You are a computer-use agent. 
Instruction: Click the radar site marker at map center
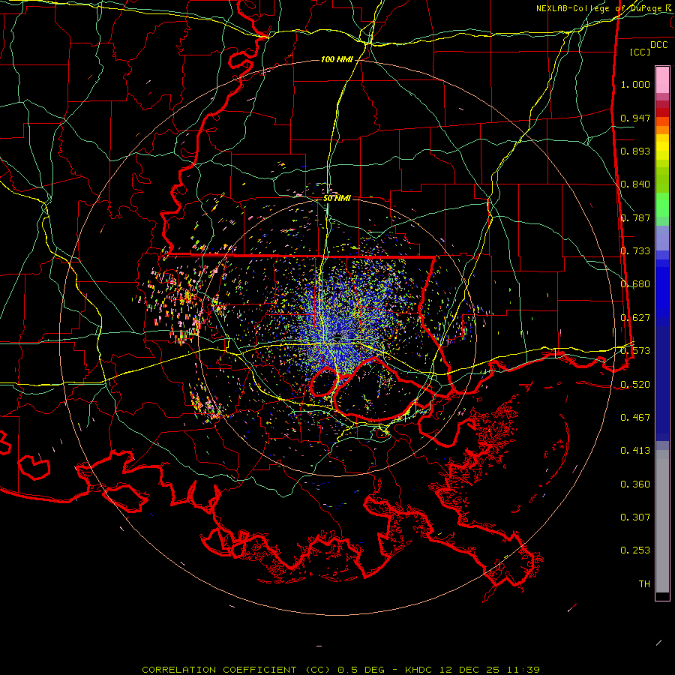tap(338, 338)
